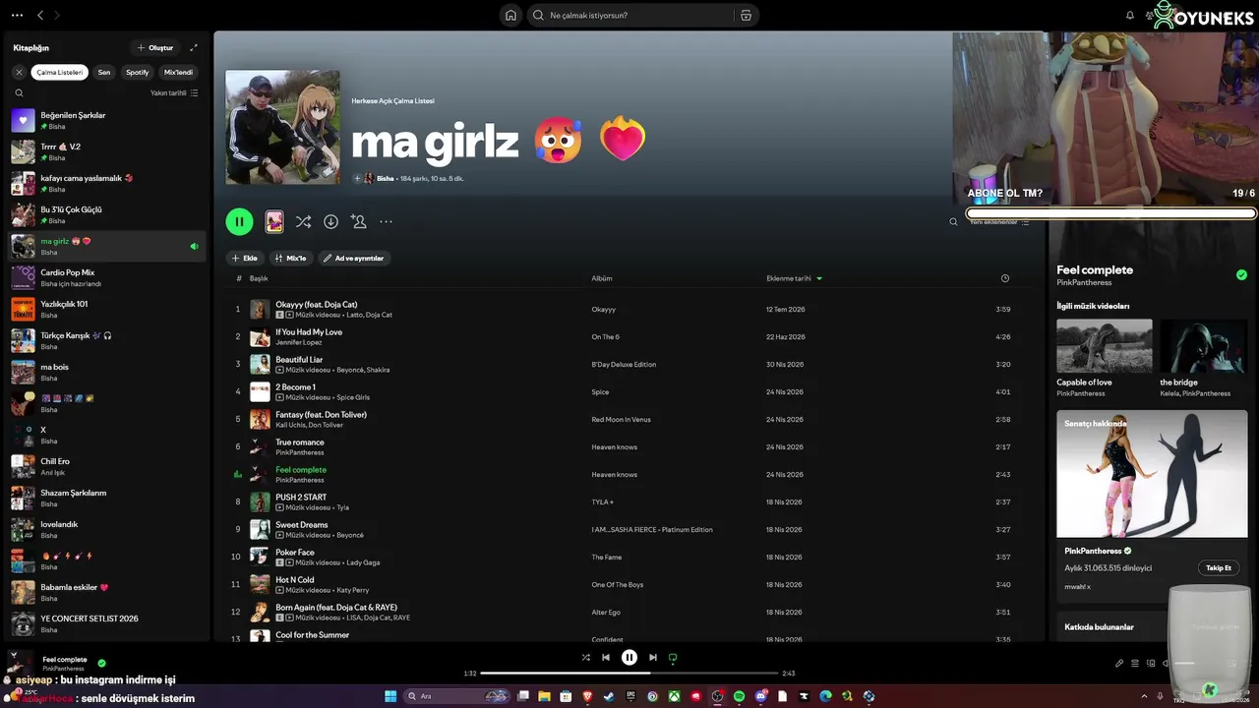
Task: Add collaborator via plus icon beside Bisha
Action: pyautogui.click(x=357, y=179)
